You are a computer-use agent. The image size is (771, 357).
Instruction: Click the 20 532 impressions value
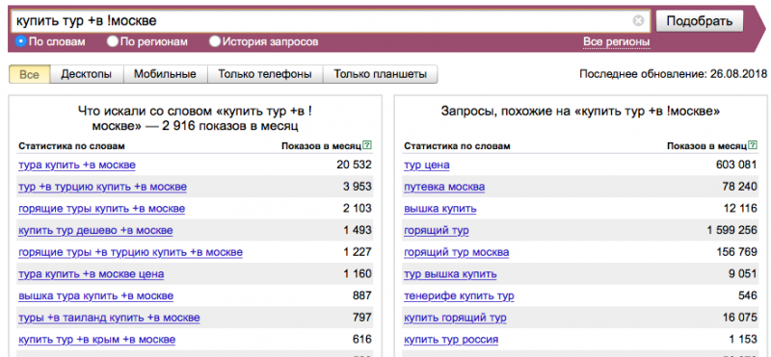click(354, 165)
